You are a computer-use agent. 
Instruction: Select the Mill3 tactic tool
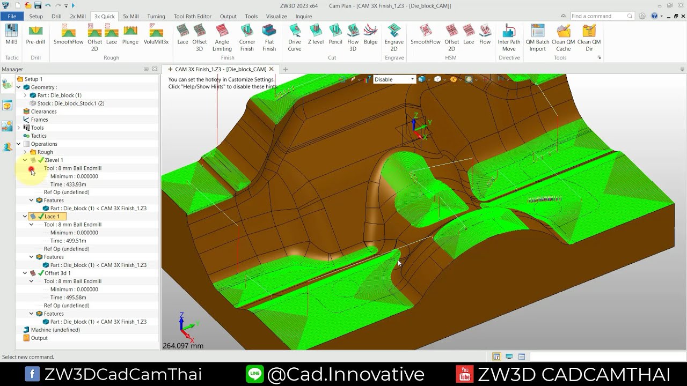click(11, 34)
